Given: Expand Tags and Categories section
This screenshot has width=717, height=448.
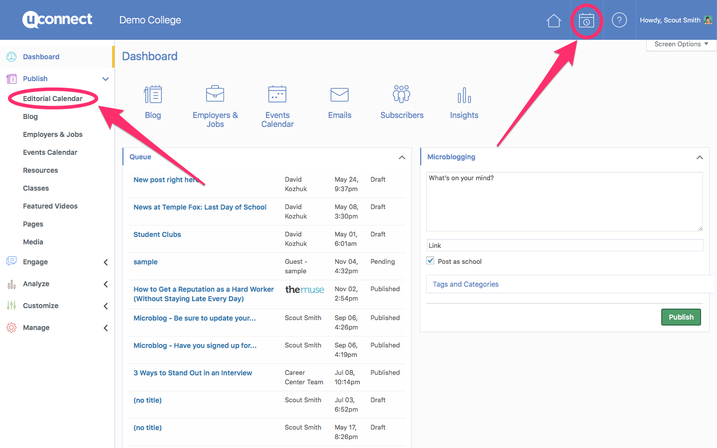Looking at the screenshot, I should pos(466,284).
